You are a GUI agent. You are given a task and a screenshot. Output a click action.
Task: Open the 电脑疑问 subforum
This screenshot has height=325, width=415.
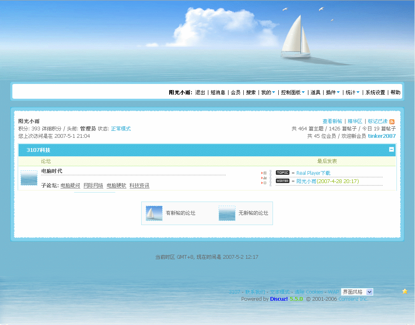70,186
